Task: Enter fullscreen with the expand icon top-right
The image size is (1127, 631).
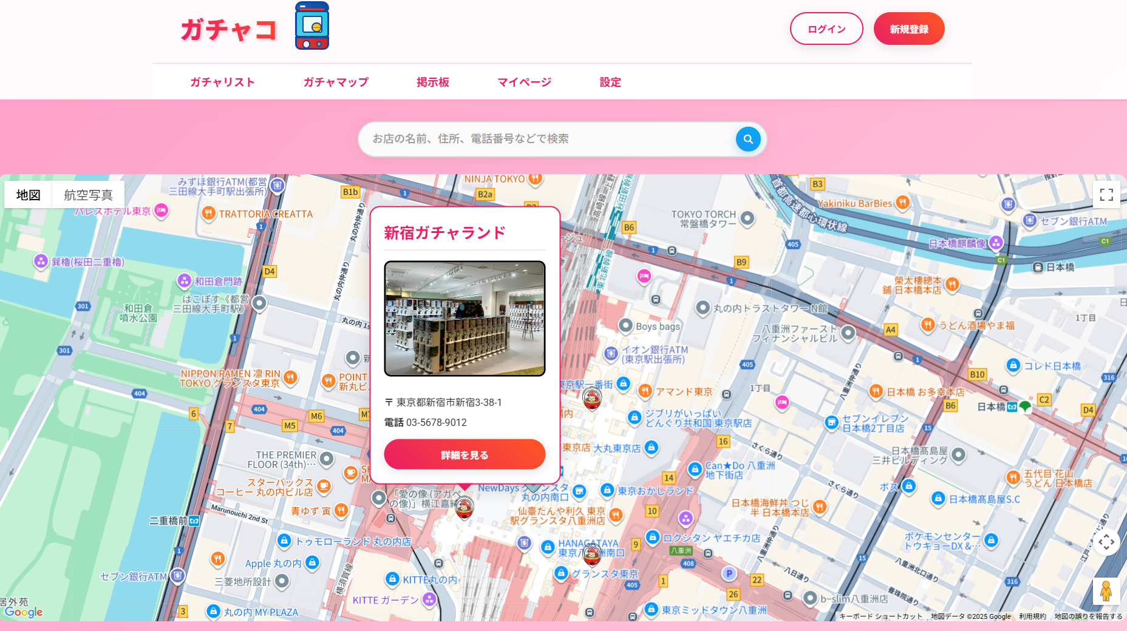Action: pyautogui.click(x=1107, y=194)
